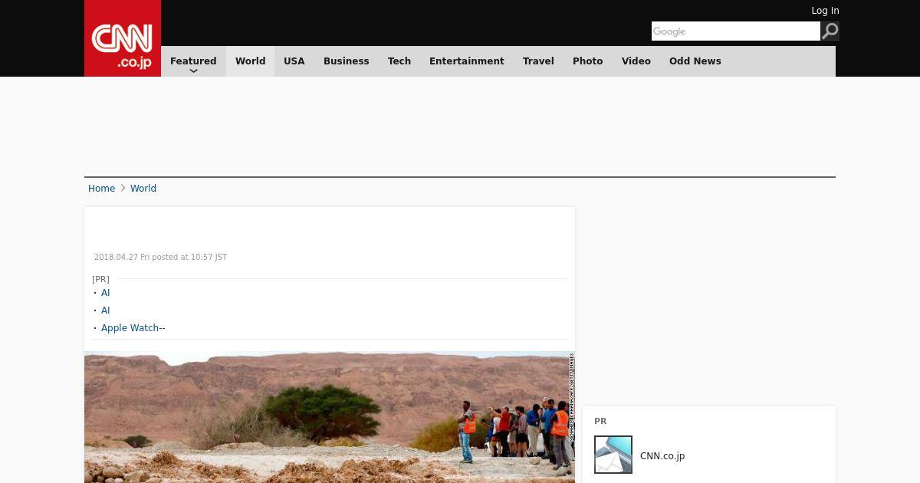920x483 pixels.
Task: Click the World breadcrumb link
Action: 143,189
